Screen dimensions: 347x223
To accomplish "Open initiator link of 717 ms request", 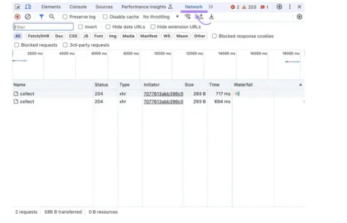I will click(x=163, y=94).
